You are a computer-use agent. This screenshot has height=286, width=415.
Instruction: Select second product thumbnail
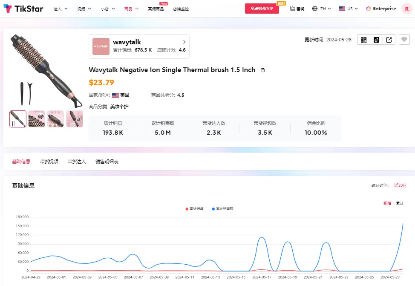[37, 119]
